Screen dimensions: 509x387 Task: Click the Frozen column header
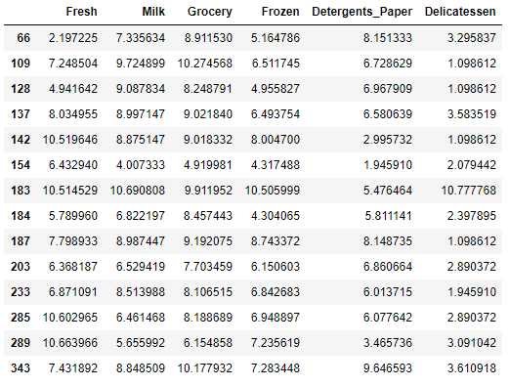click(280, 12)
